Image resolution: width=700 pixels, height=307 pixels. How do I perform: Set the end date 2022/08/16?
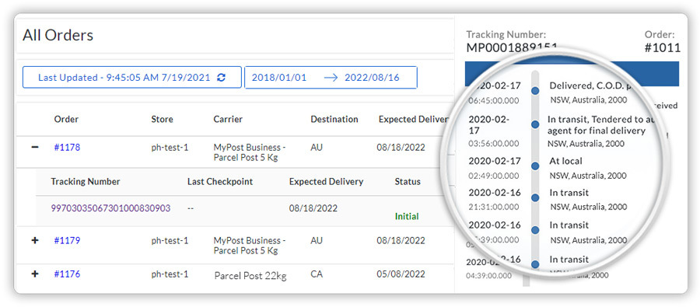tap(372, 78)
